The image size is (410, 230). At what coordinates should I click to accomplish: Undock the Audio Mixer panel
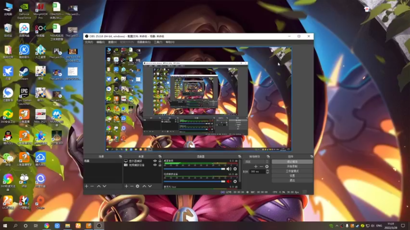pos(239,156)
